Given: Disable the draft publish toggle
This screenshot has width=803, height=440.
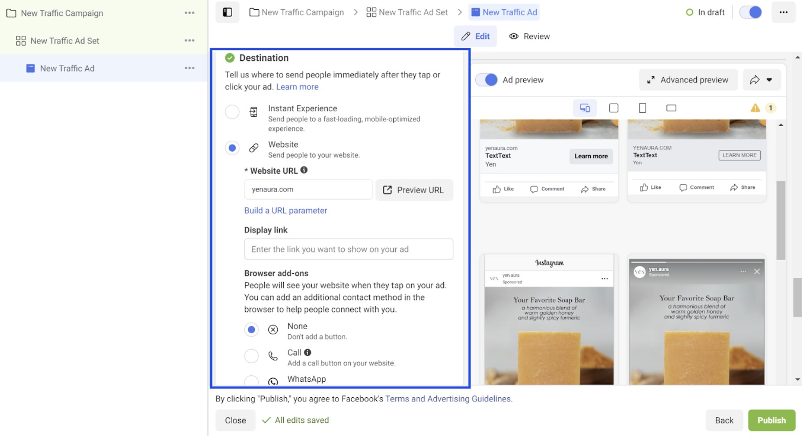Looking at the screenshot, I should point(750,12).
